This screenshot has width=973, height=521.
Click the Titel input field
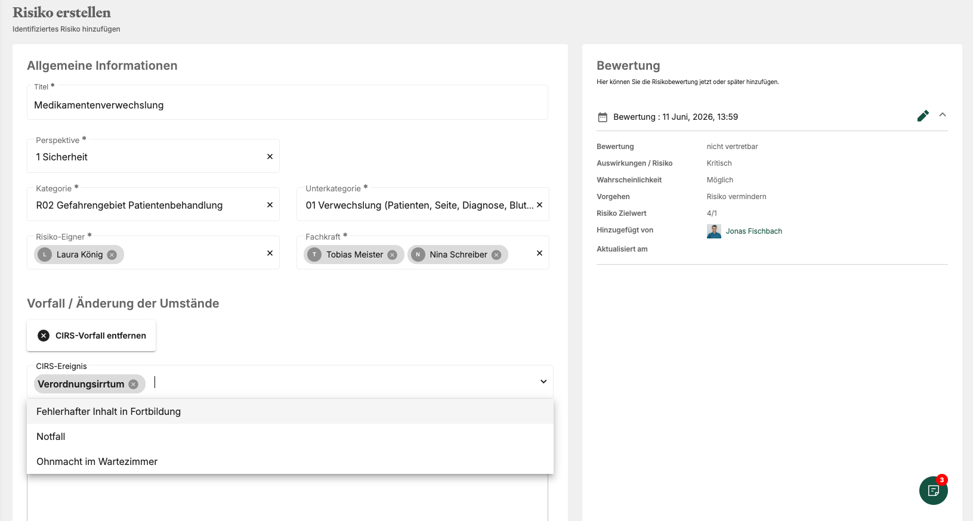(x=288, y=103)
